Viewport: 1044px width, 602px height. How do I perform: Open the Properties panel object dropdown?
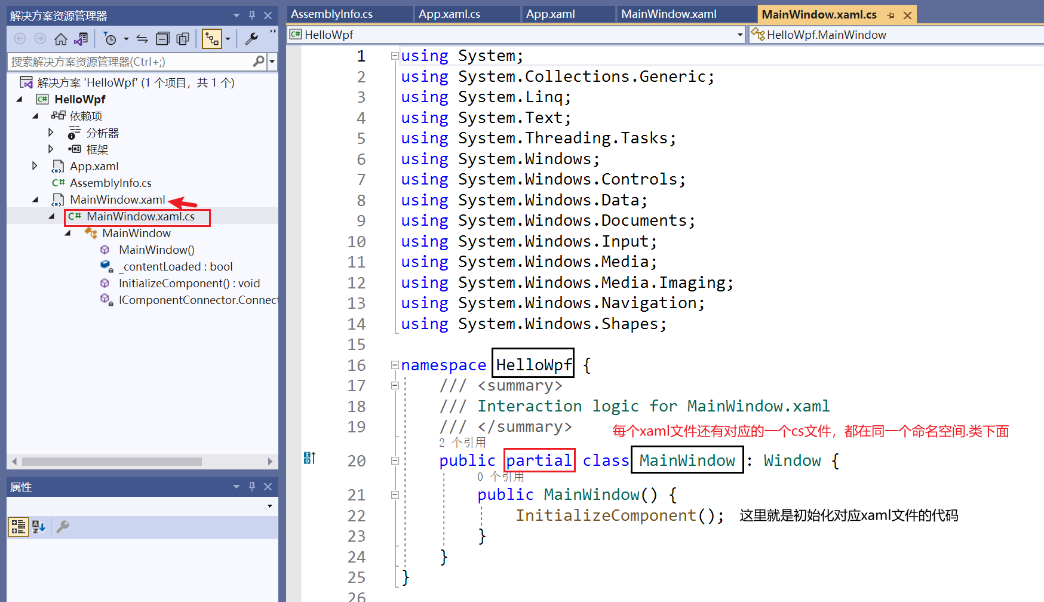point(270,506)
